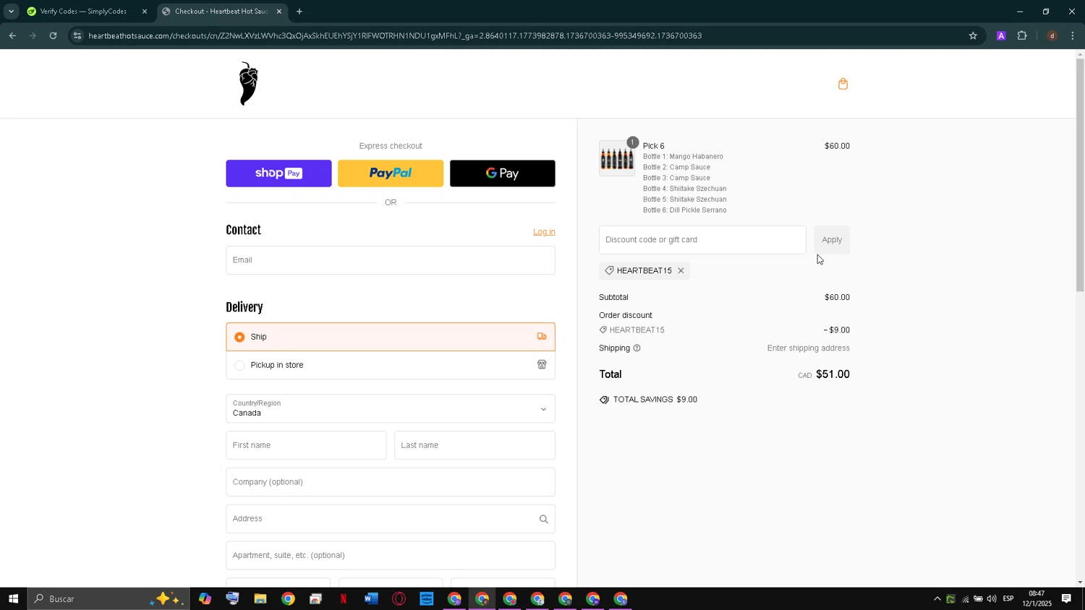Show hidden system tray icons
Viewport: 1085px width, 610px height.
tap(937, 598)
